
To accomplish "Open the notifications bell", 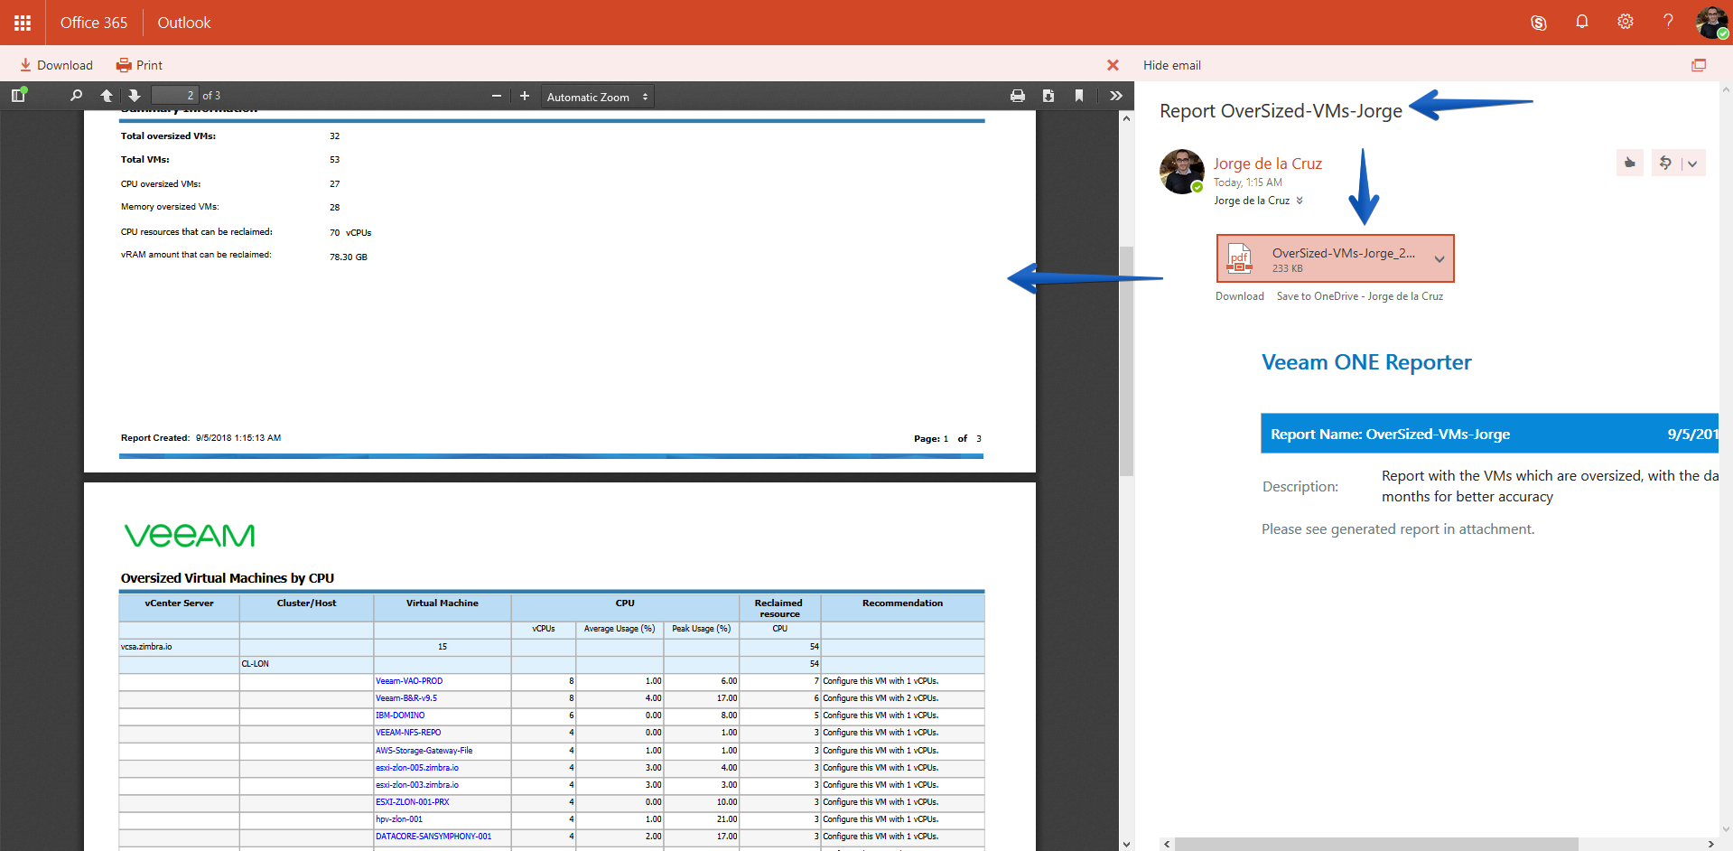I will click(1582, 22).
